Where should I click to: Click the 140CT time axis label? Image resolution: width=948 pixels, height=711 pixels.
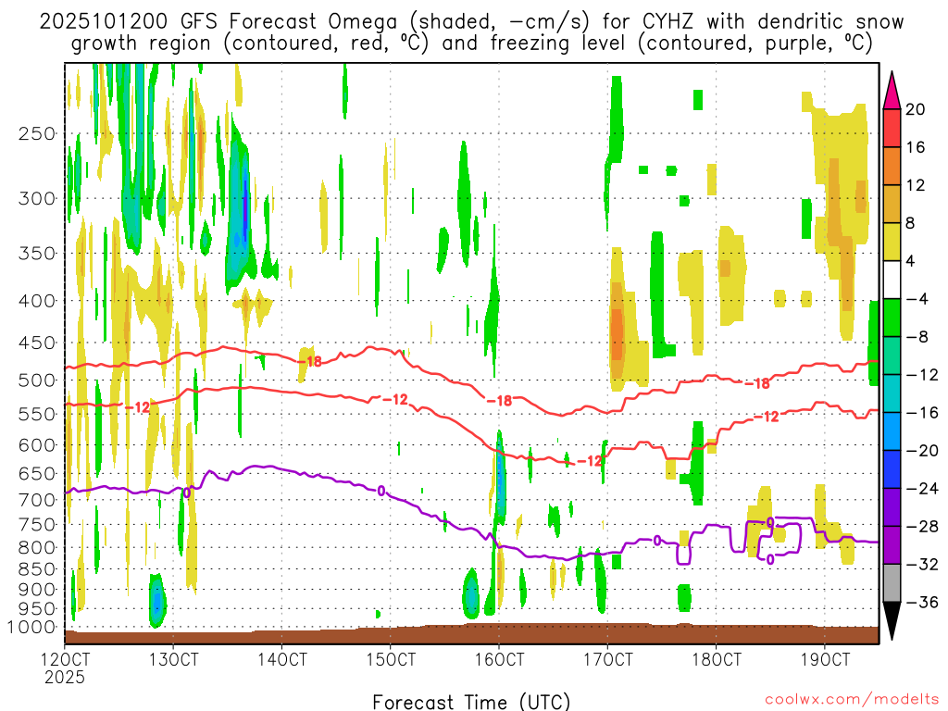coord(281,659)
